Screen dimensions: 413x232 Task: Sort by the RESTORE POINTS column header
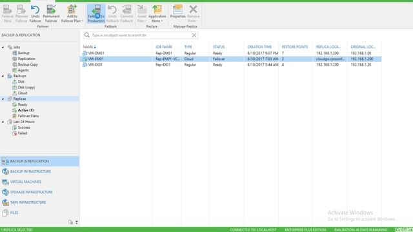295,47
